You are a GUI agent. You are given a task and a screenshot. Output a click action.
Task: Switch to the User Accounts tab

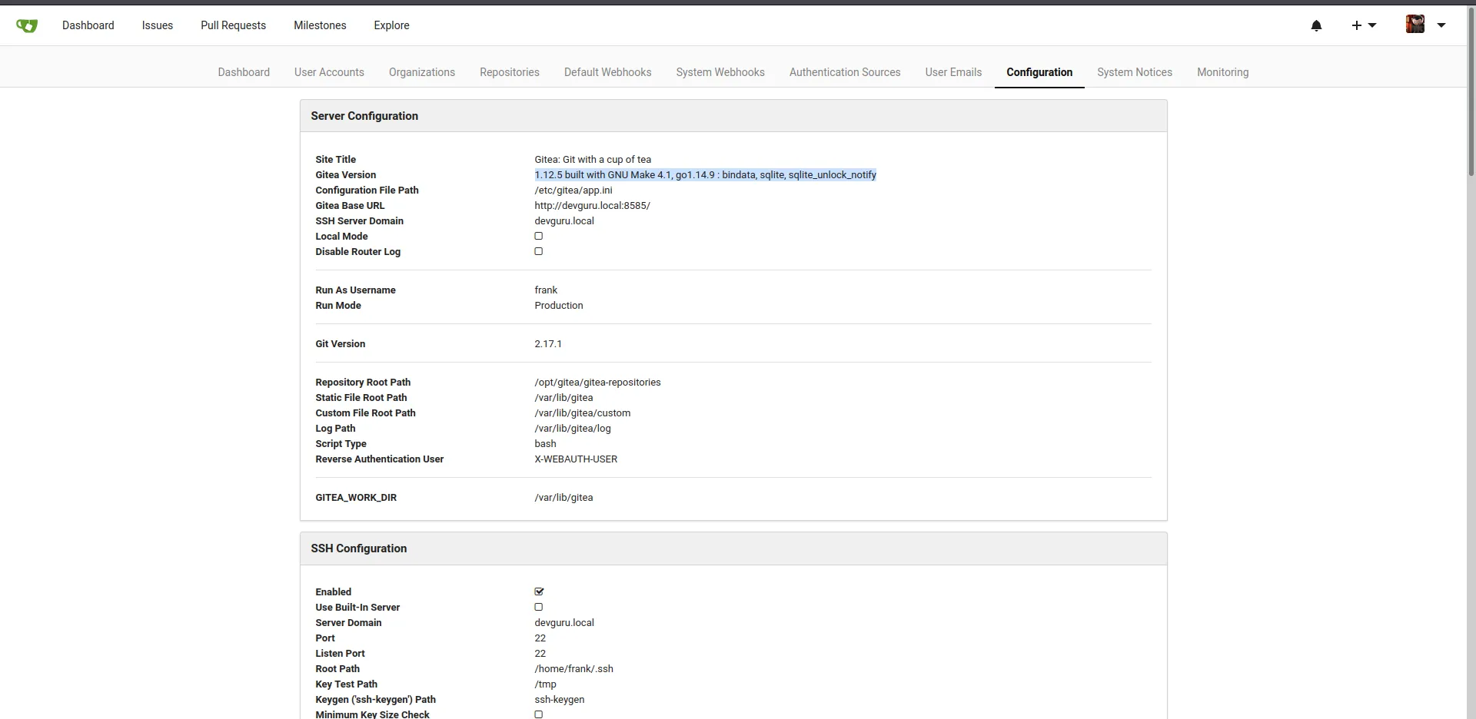click(x=329, y=72)
